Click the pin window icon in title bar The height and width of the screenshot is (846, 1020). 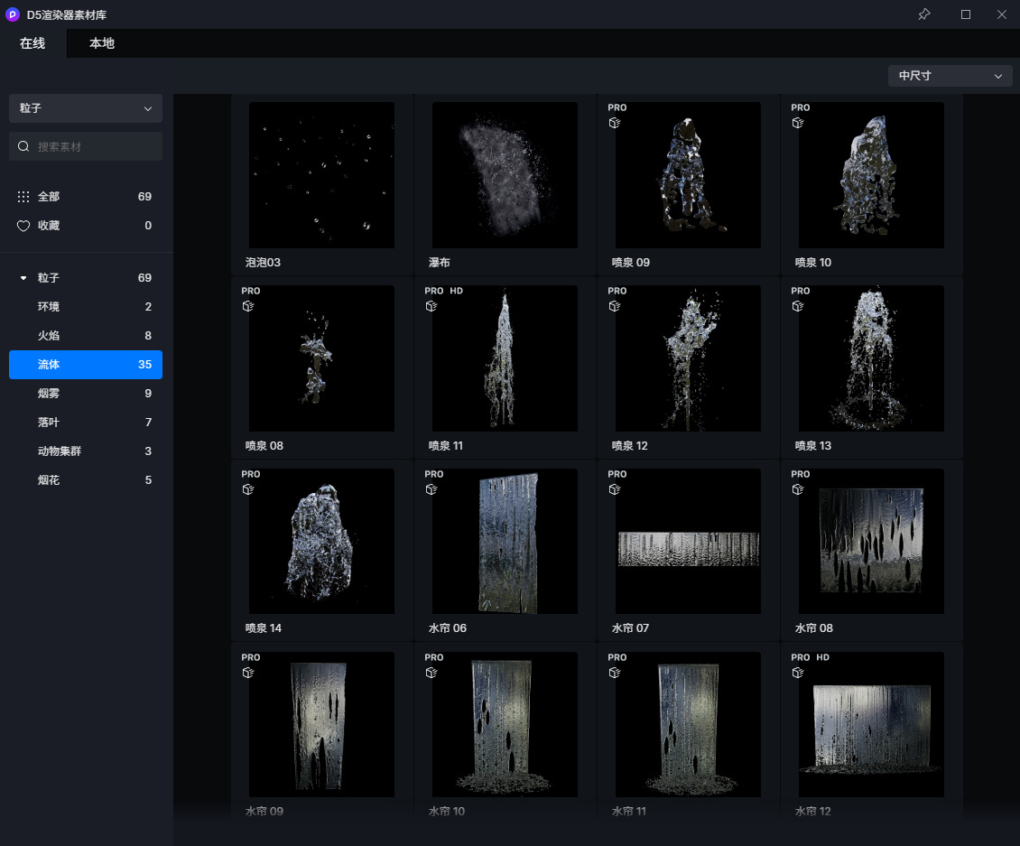click(923, 14)
